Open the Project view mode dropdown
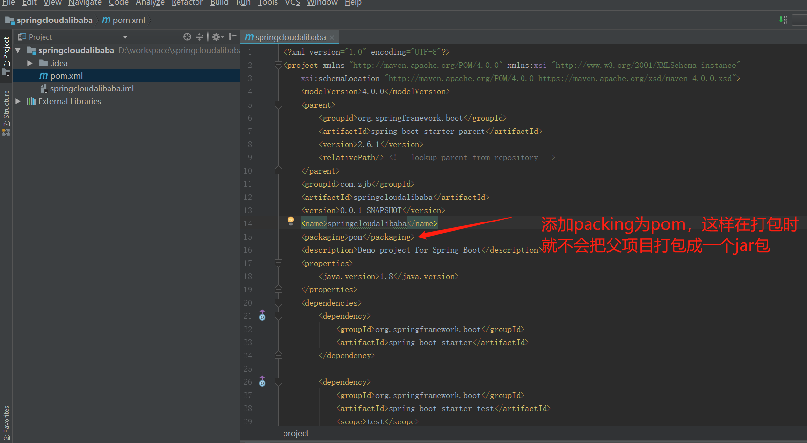 [125, 37]
